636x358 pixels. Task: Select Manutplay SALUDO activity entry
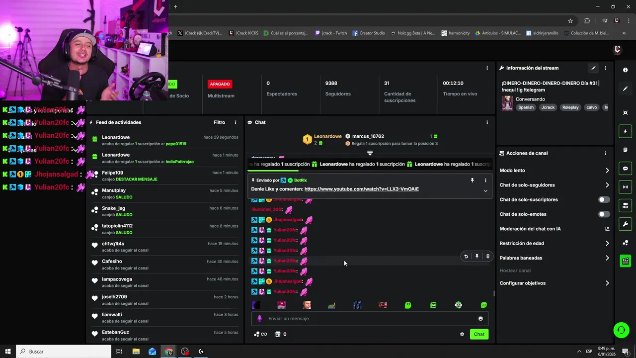coord(165,194)
